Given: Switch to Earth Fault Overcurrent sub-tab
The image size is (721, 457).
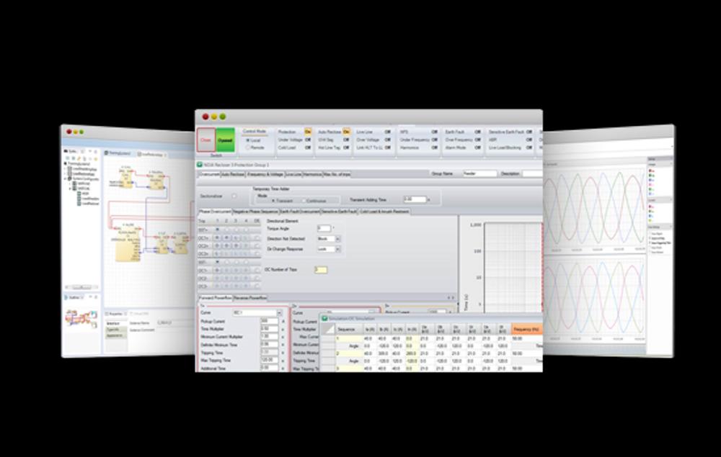Looking at the screenshot, I should point(300,212).
